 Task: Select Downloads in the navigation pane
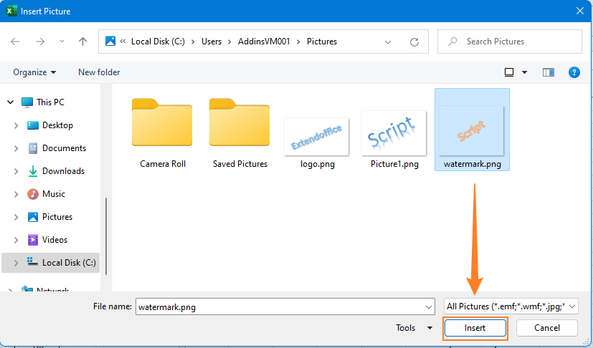click(63, 171)
